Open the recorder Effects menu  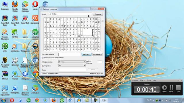coord(143,80)
